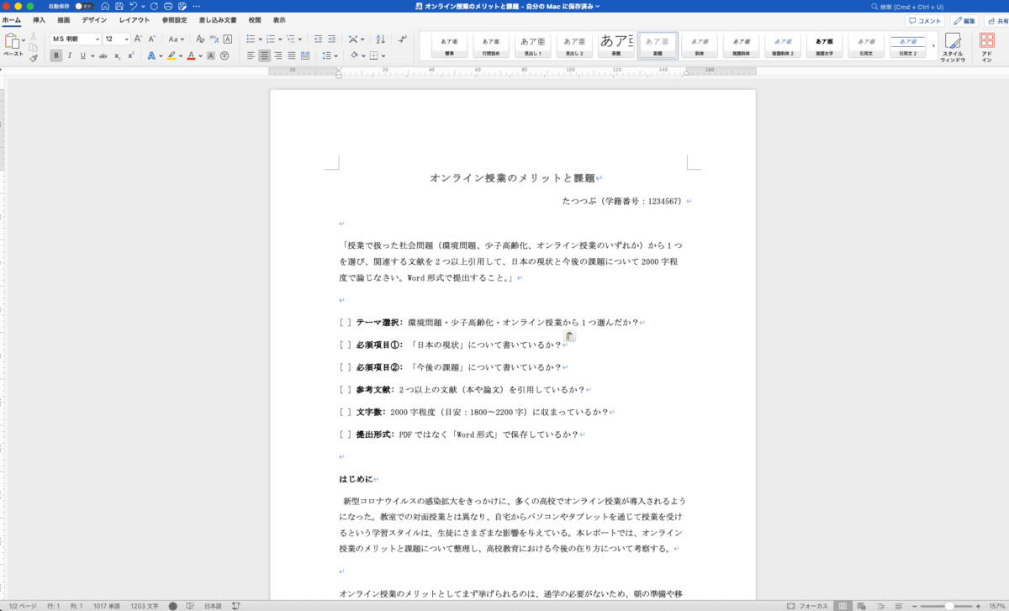
Task: Undo the last action
Action: (133, 6)
